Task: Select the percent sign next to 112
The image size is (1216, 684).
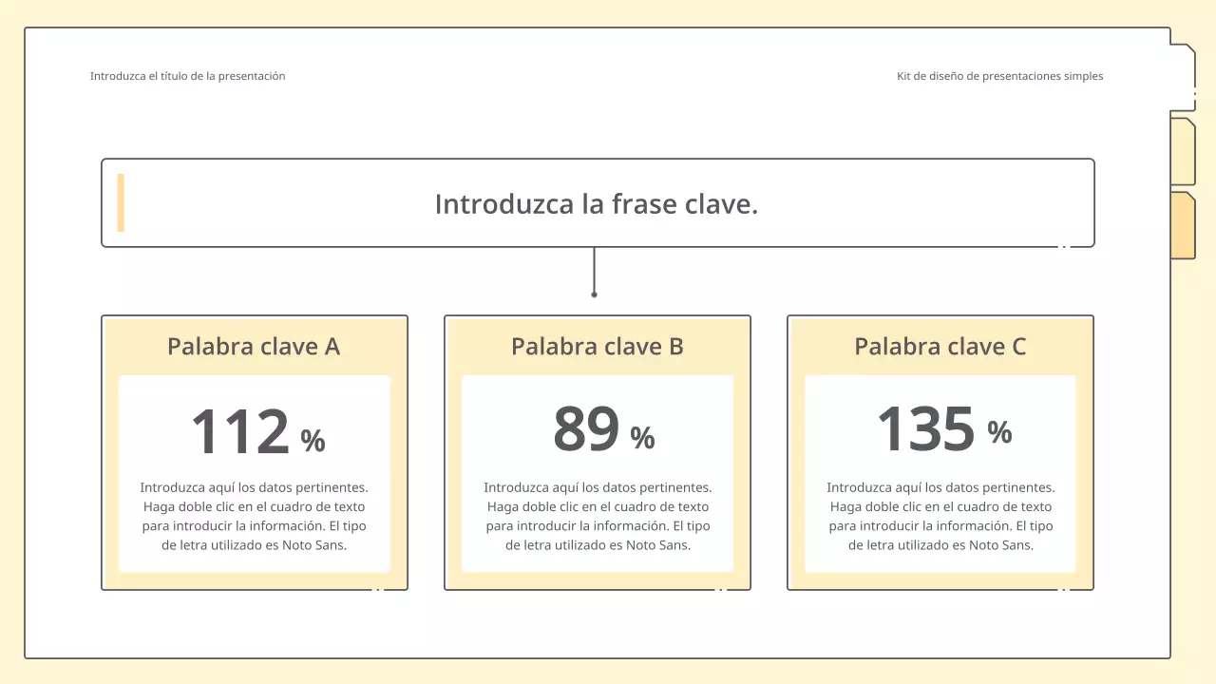Action: point(313,441)
